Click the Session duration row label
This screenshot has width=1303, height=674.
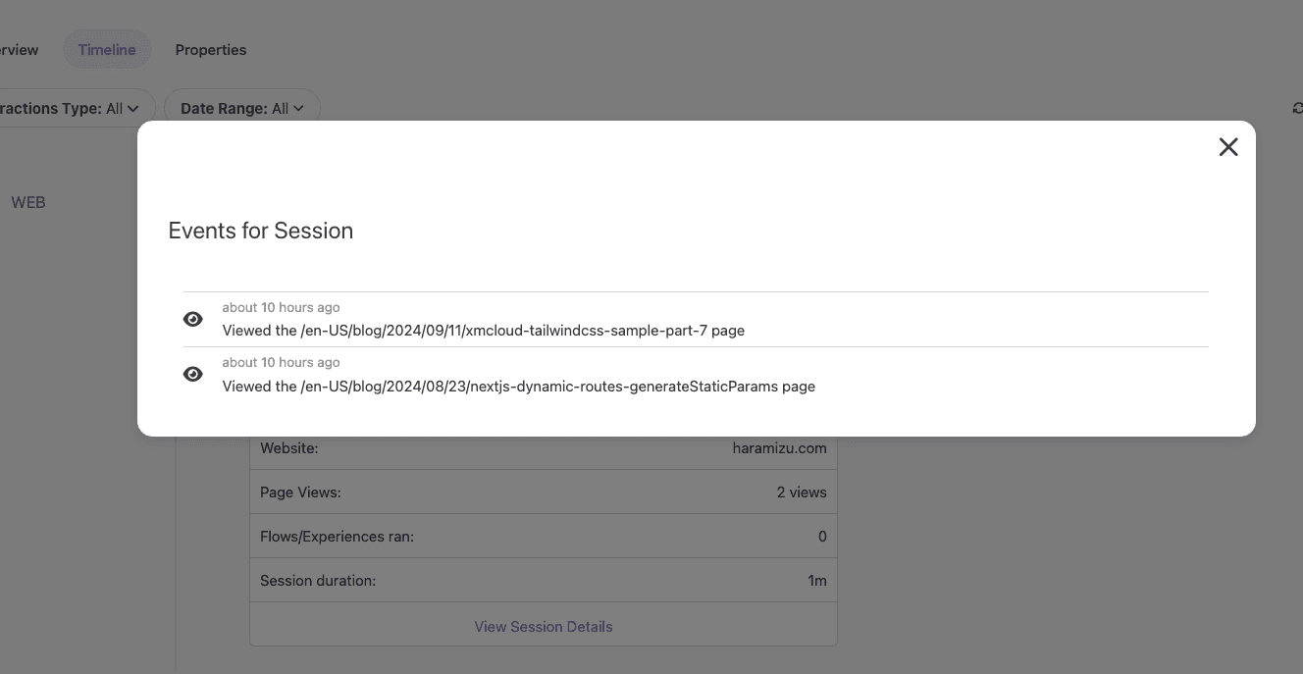coord(318,581)
